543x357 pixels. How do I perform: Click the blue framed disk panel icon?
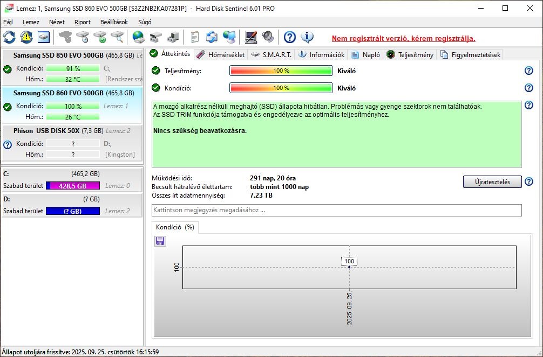(44, 37)
